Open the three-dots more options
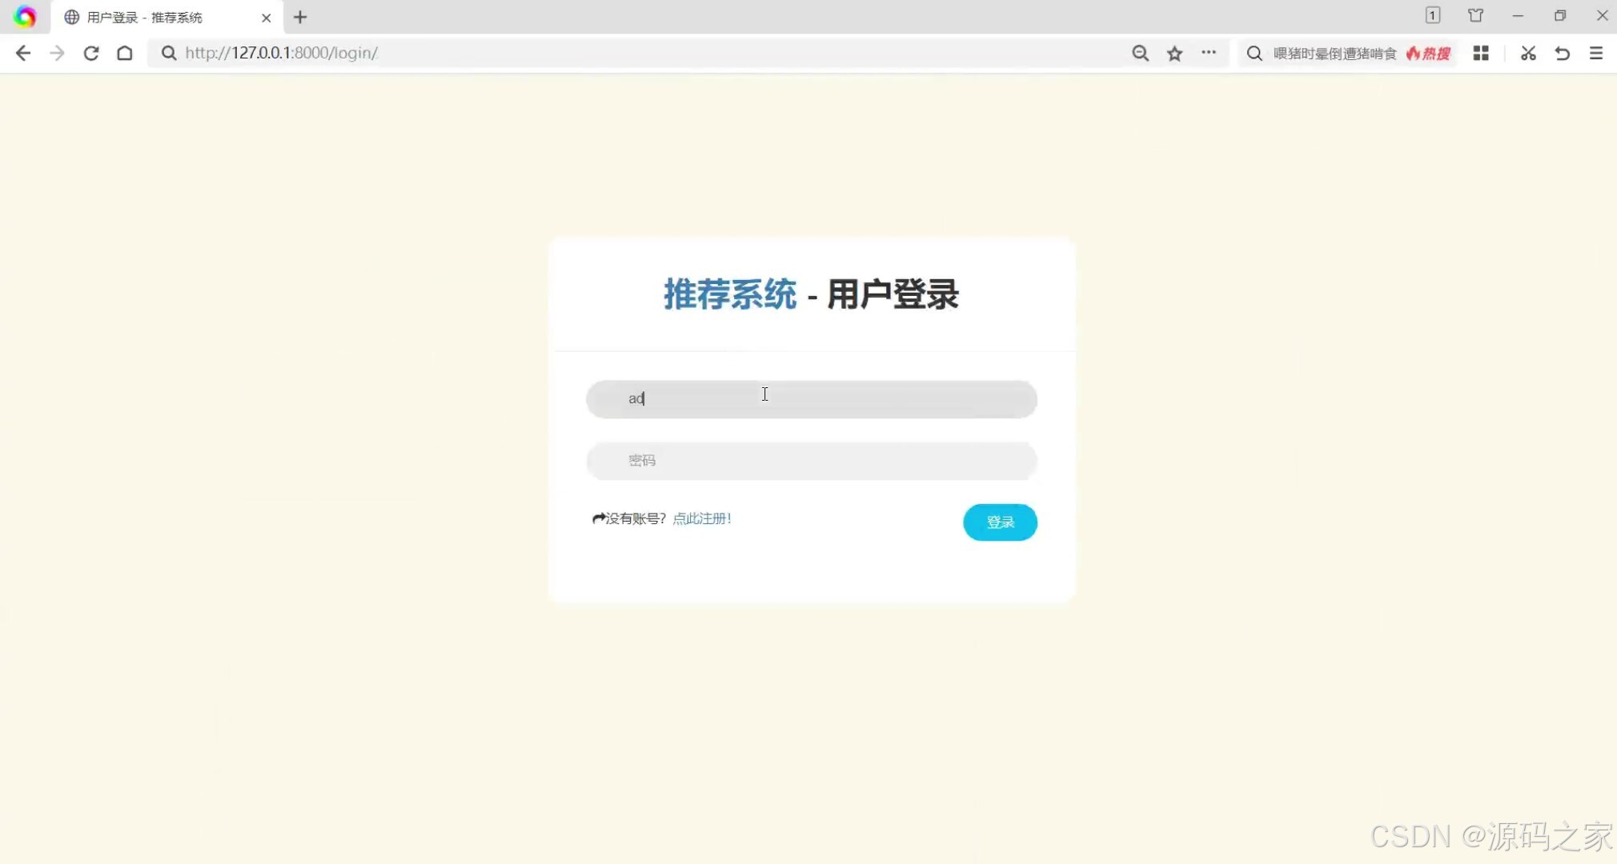 pyautogui.click(x=1209, y=53)
